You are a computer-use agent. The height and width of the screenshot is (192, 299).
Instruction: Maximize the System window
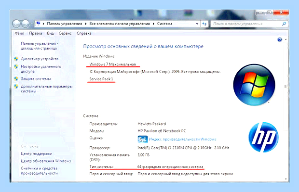coord(269,13)
